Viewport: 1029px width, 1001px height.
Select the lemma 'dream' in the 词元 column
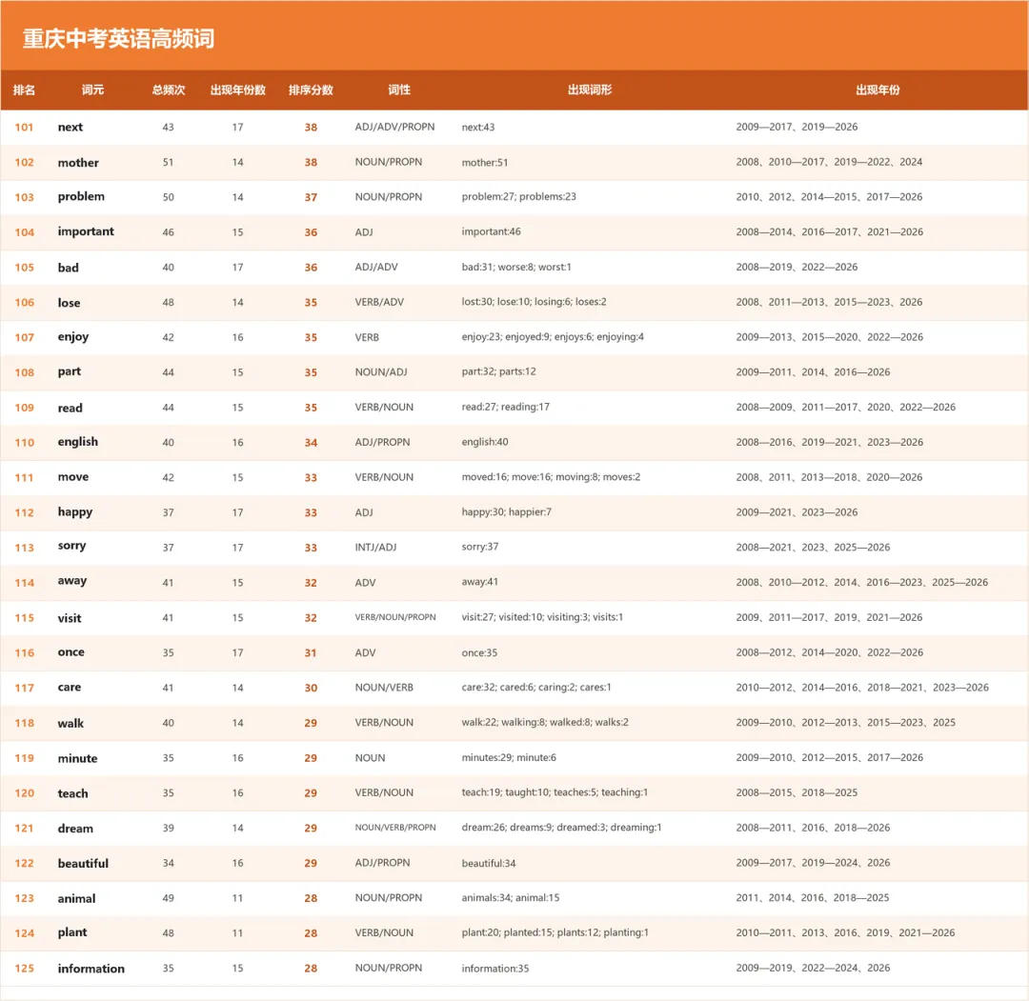click(75, 829)
